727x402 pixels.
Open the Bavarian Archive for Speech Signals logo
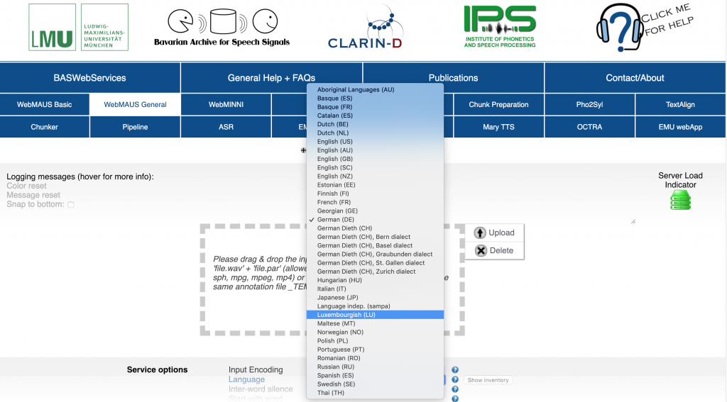[x=222, y=27]
